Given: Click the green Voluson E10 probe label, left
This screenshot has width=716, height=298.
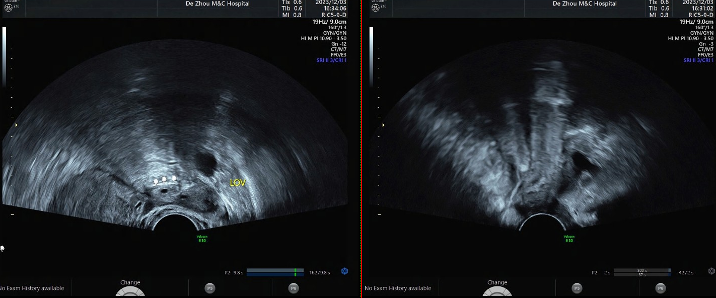Looking at the screenshot, I should 202,239.
